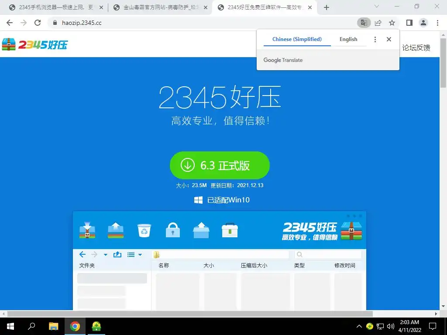Image resolution: width=447 pixels, height=335 pixels.
Task: Click the 已适配Win10 text
Action: 228,200
